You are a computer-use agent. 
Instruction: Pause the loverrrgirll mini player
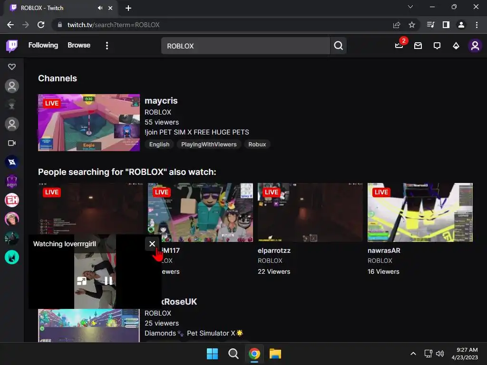tap(108, 281)
